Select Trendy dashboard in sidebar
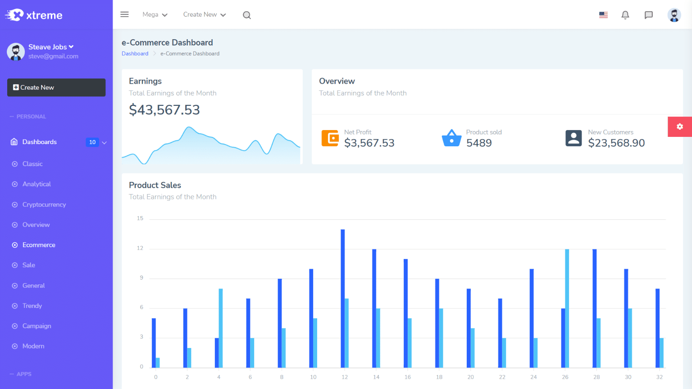The image size is (692, 389). [x=32, y=306]
